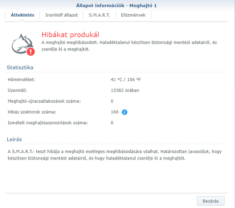Select the 'Hibákat produkál' status heading
The height and width of the screenshot is (208, 235).
(x=70, y=35)
